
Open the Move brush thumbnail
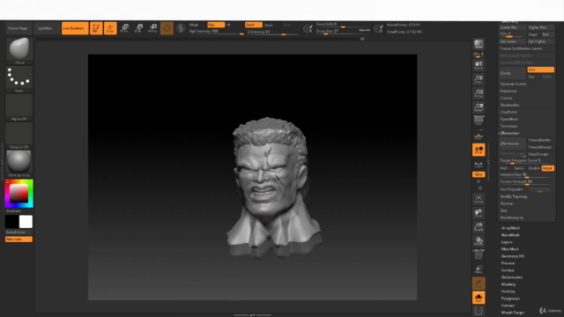point(19,51)
